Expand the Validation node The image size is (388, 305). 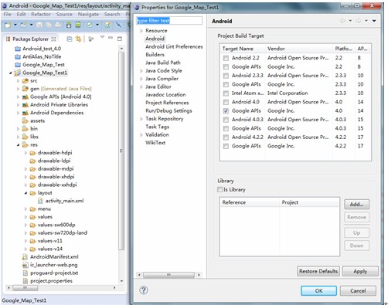141,135
